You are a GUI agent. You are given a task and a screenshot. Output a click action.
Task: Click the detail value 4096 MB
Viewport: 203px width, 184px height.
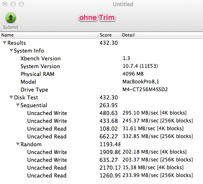pos(133,74)
